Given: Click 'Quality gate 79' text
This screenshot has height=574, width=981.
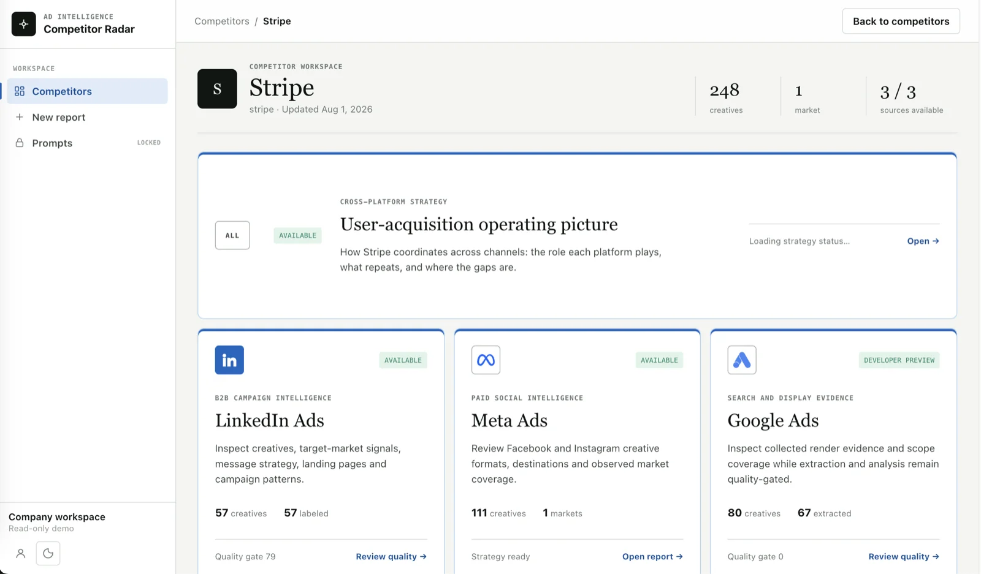Looking at the screenshot, I should click(x=245, y=557).
